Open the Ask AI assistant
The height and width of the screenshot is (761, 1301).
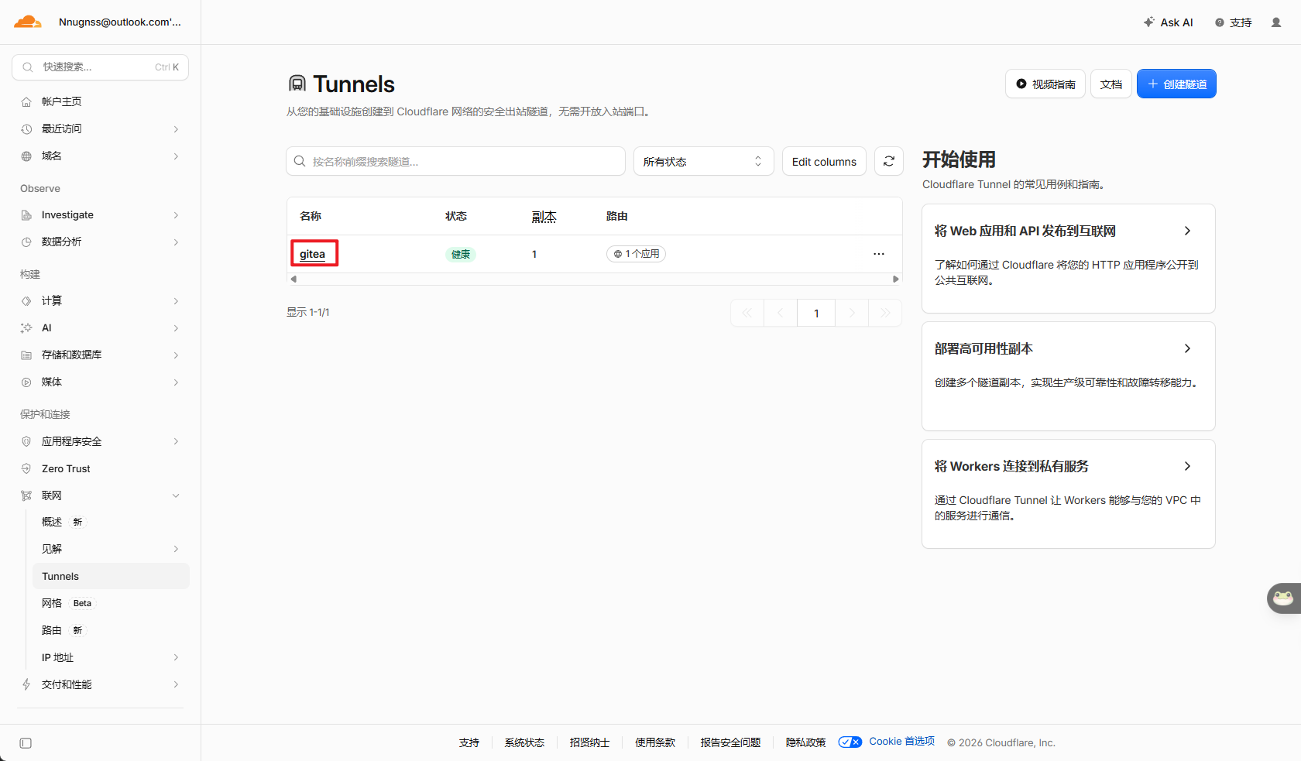(x=1168, y=22)
